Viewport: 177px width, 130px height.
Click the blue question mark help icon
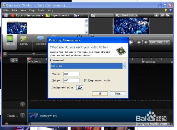pyautogui.click(x=170, y=10)
